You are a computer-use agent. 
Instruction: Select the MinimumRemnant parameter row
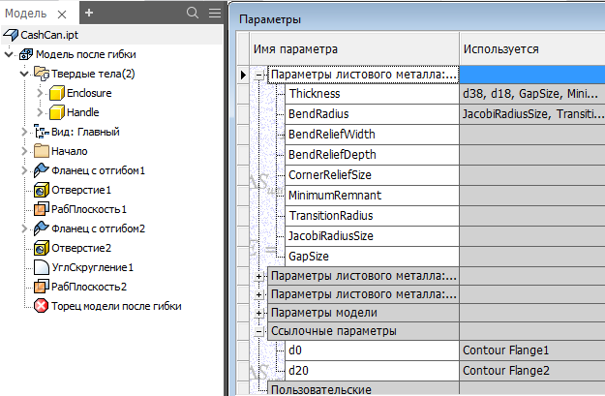pos(372,196)
